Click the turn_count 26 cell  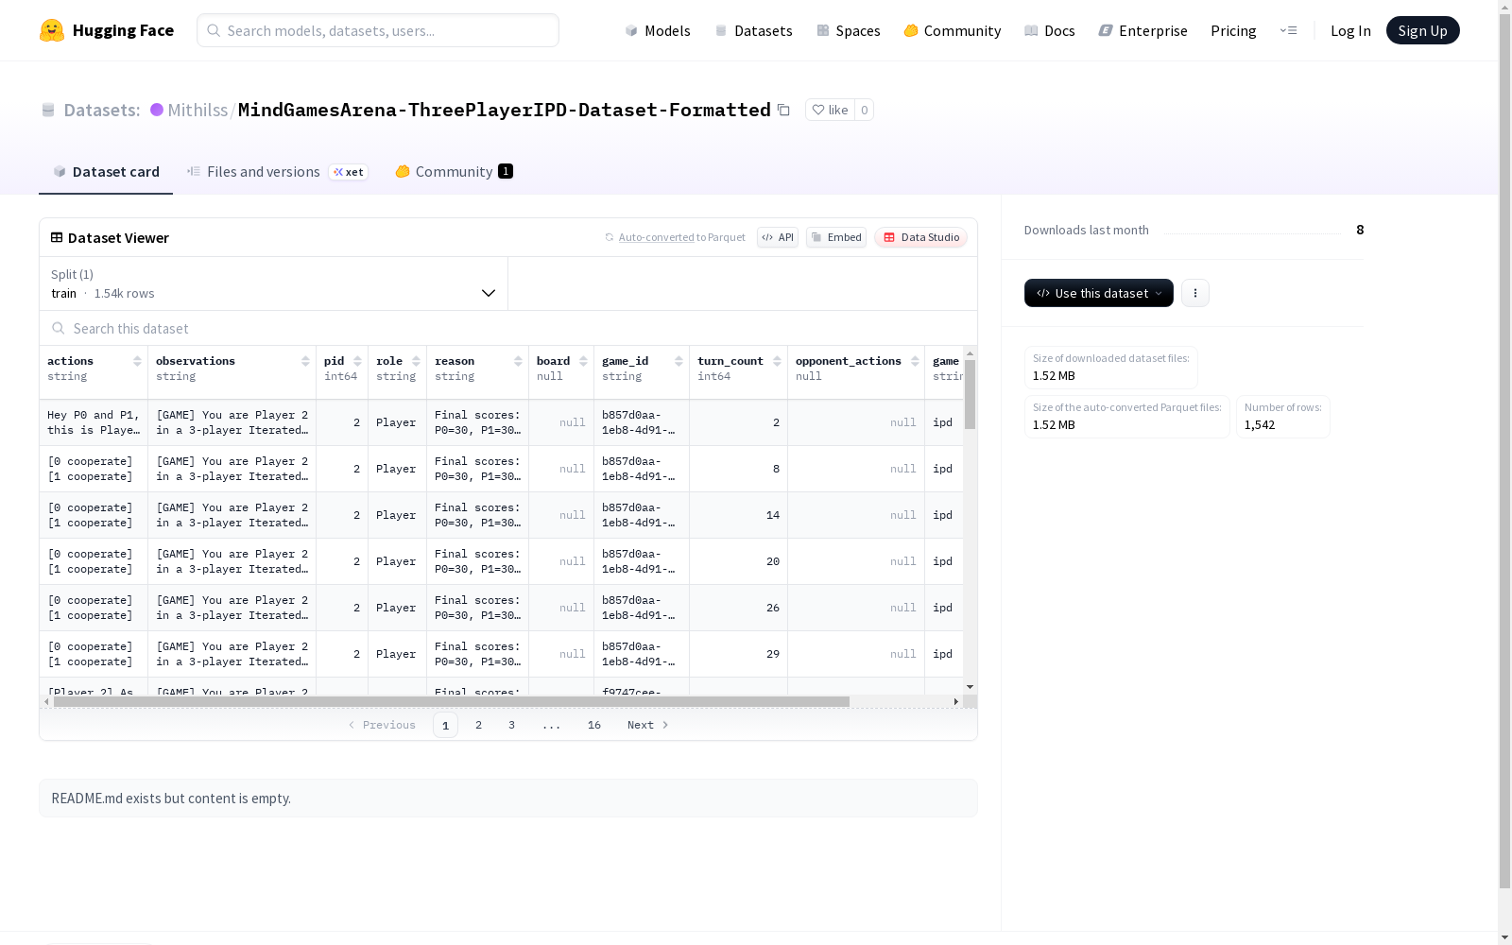[738, 608]
